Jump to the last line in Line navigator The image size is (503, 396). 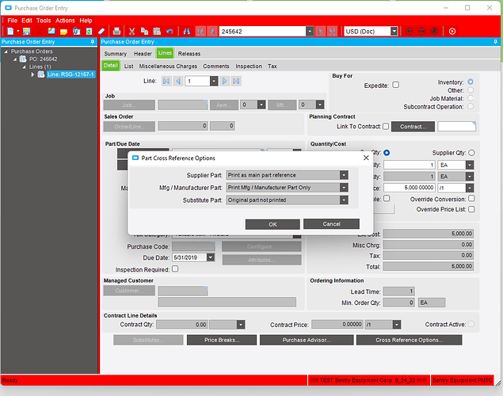(236, 81)
